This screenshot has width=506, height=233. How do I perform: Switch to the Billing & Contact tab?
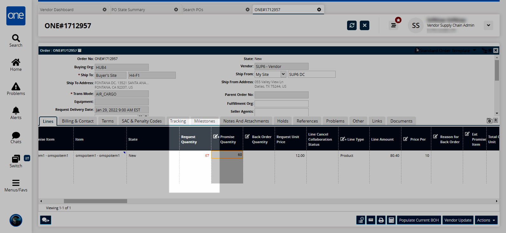tap(78, 121)
